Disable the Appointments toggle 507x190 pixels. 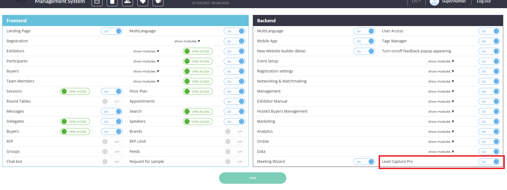pyautogui.click(x=235, y=102)
